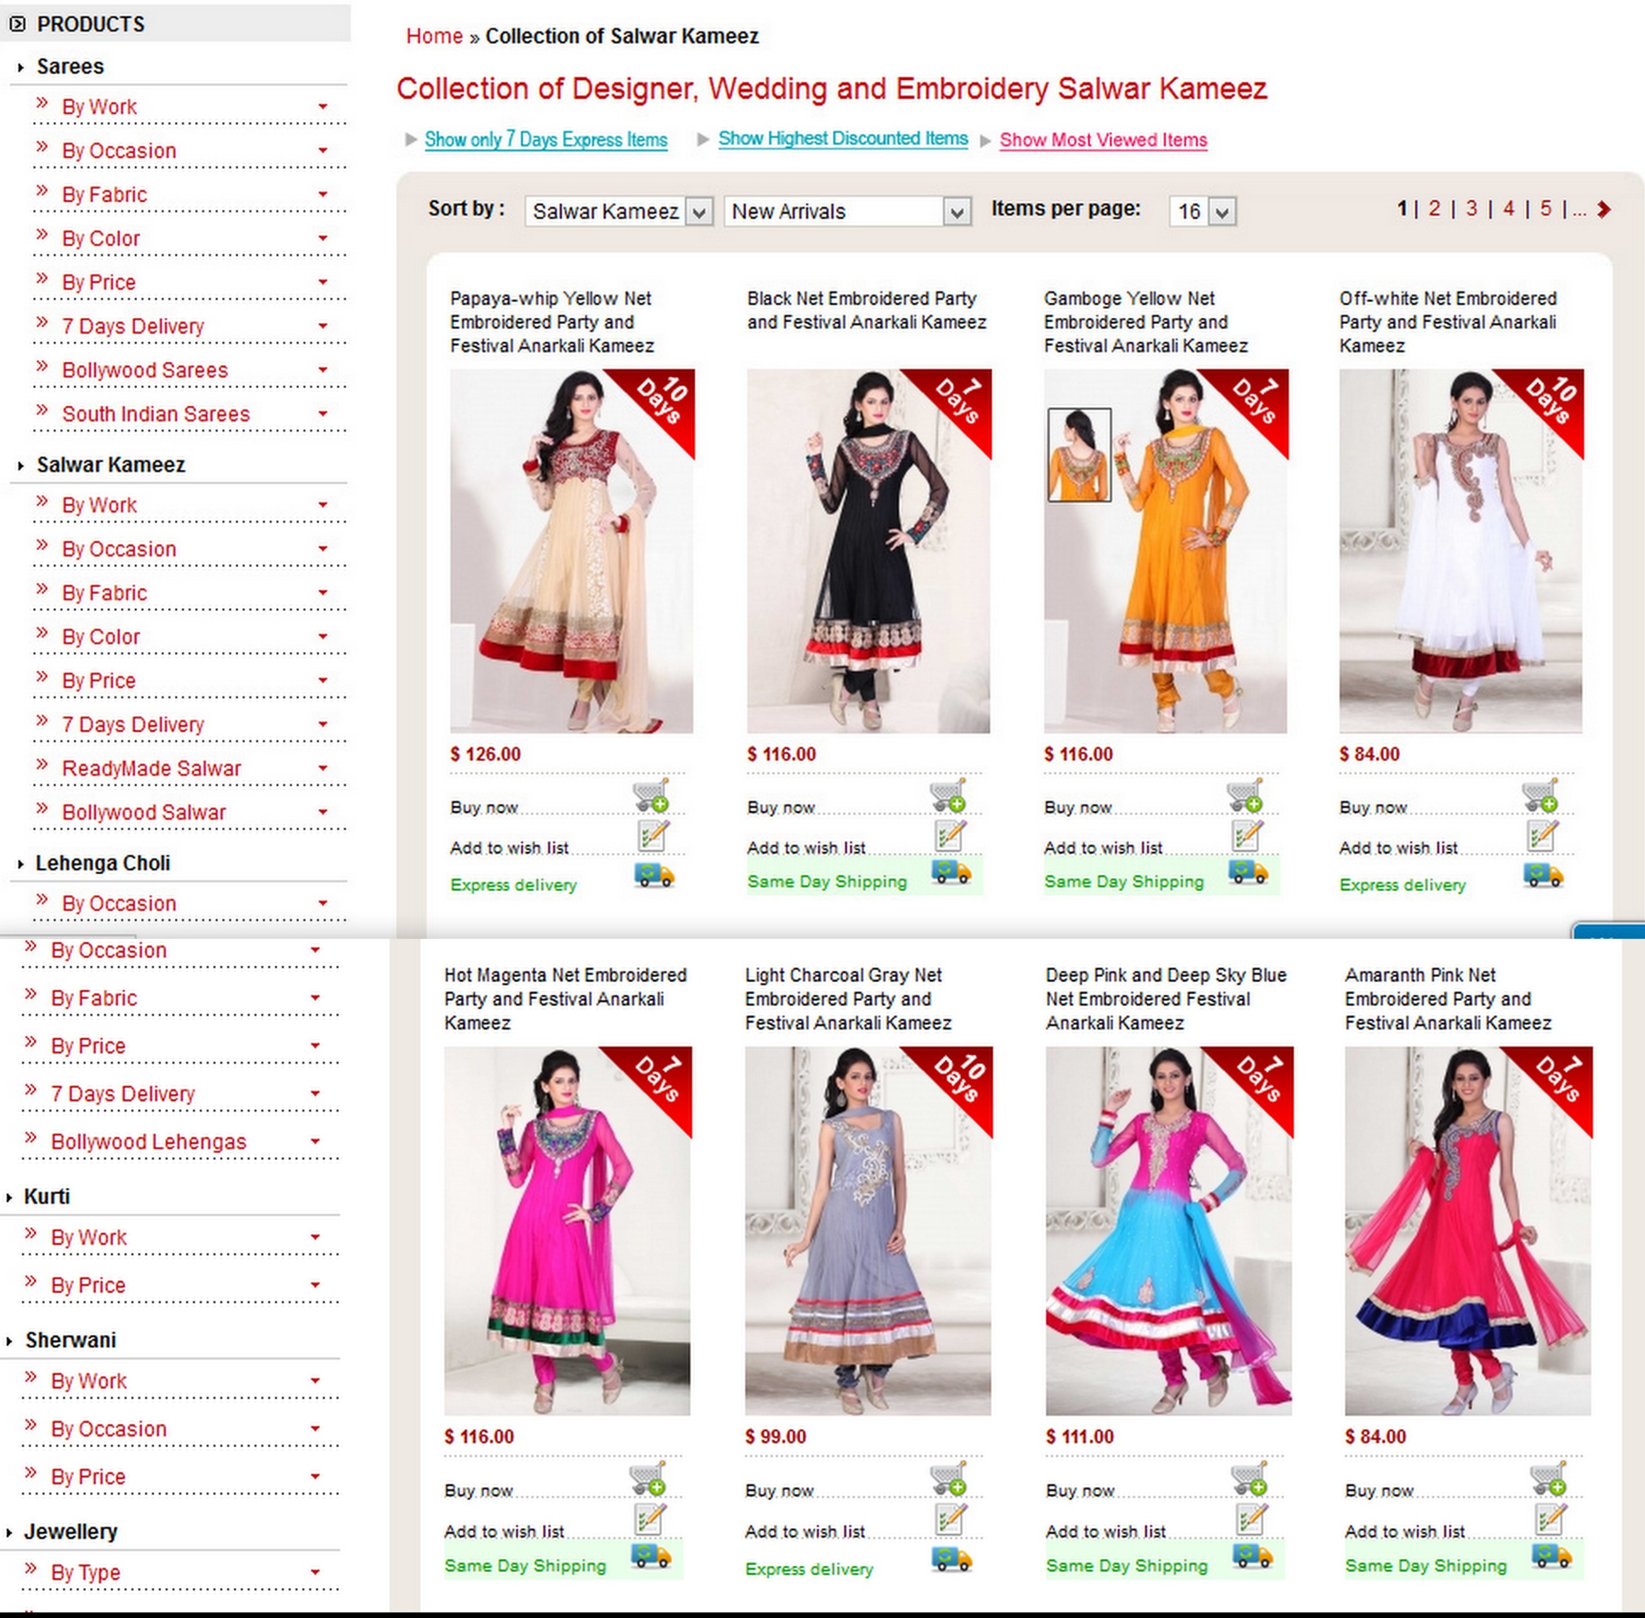The height and width of the screenshot is (1618, 1645).
Task: Click Hot Magenta Net Embroidered Kameez title
Action: [565, 998]
